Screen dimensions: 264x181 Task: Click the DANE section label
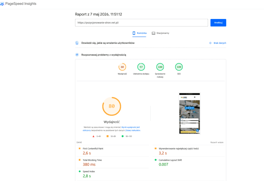(79, 142)
